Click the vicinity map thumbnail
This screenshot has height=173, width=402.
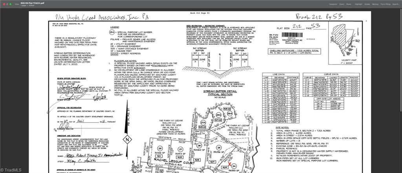pos(345,43)
